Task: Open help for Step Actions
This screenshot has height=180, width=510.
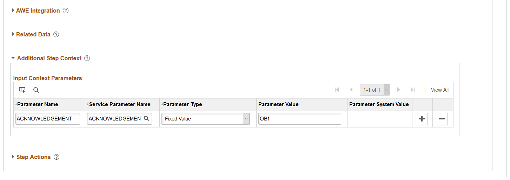Action: pos(57,157)
